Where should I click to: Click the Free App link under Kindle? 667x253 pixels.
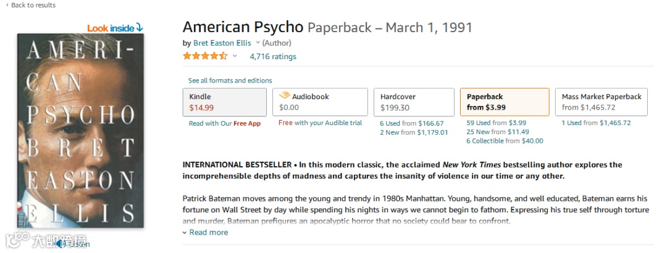point(246,123)
